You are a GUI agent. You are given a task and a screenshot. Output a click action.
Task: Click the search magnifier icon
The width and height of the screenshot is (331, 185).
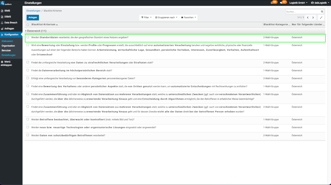tap(322, 12)
